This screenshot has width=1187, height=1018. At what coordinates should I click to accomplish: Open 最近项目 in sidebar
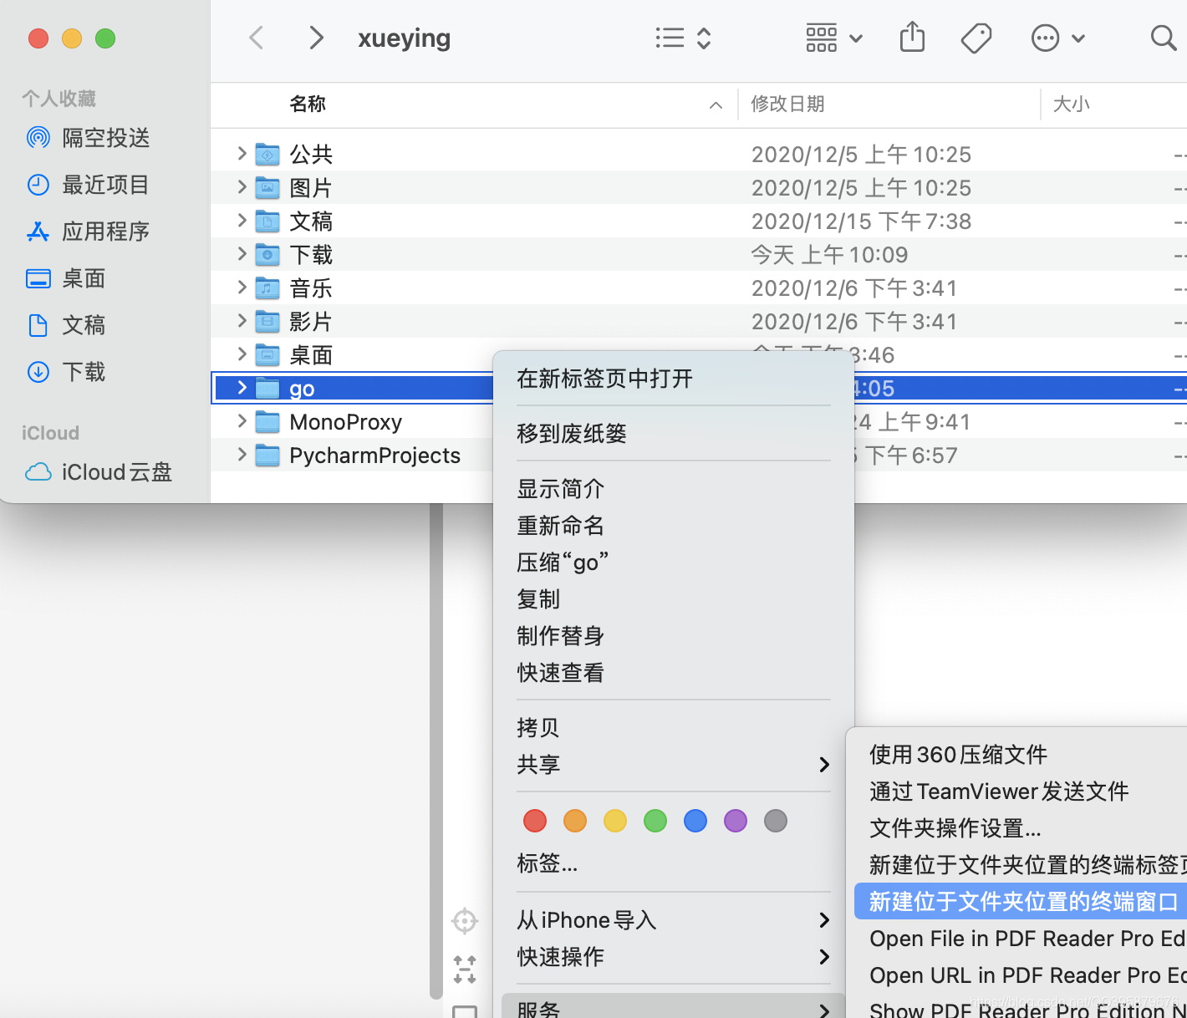point(88,185)
